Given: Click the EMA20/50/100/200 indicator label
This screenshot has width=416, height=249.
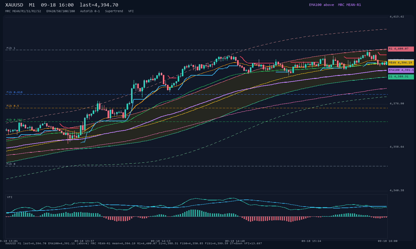Looking at the screenshot, I should click(61, 11).
